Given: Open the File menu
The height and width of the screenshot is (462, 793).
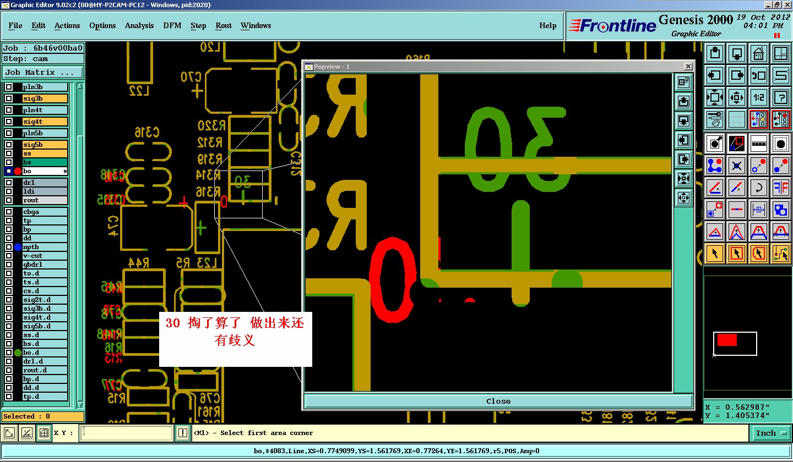Looking at the screenshot, I should pos(15,25).
